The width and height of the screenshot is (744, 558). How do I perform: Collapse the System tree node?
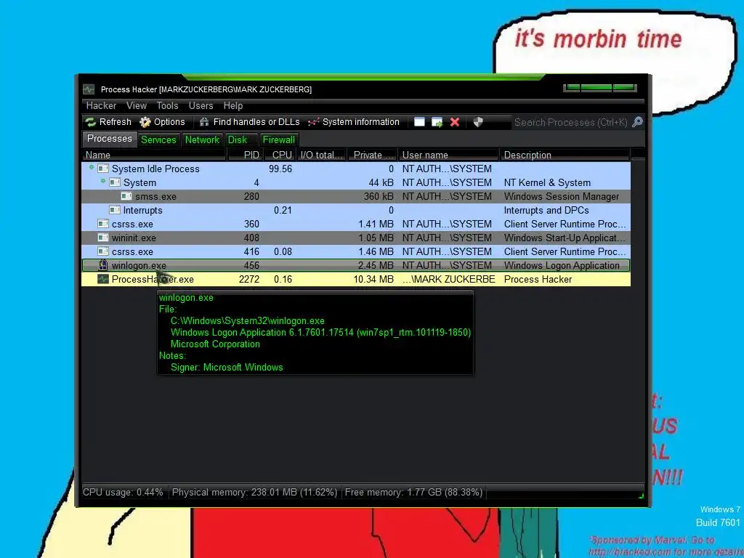click(x=103, y=181)
